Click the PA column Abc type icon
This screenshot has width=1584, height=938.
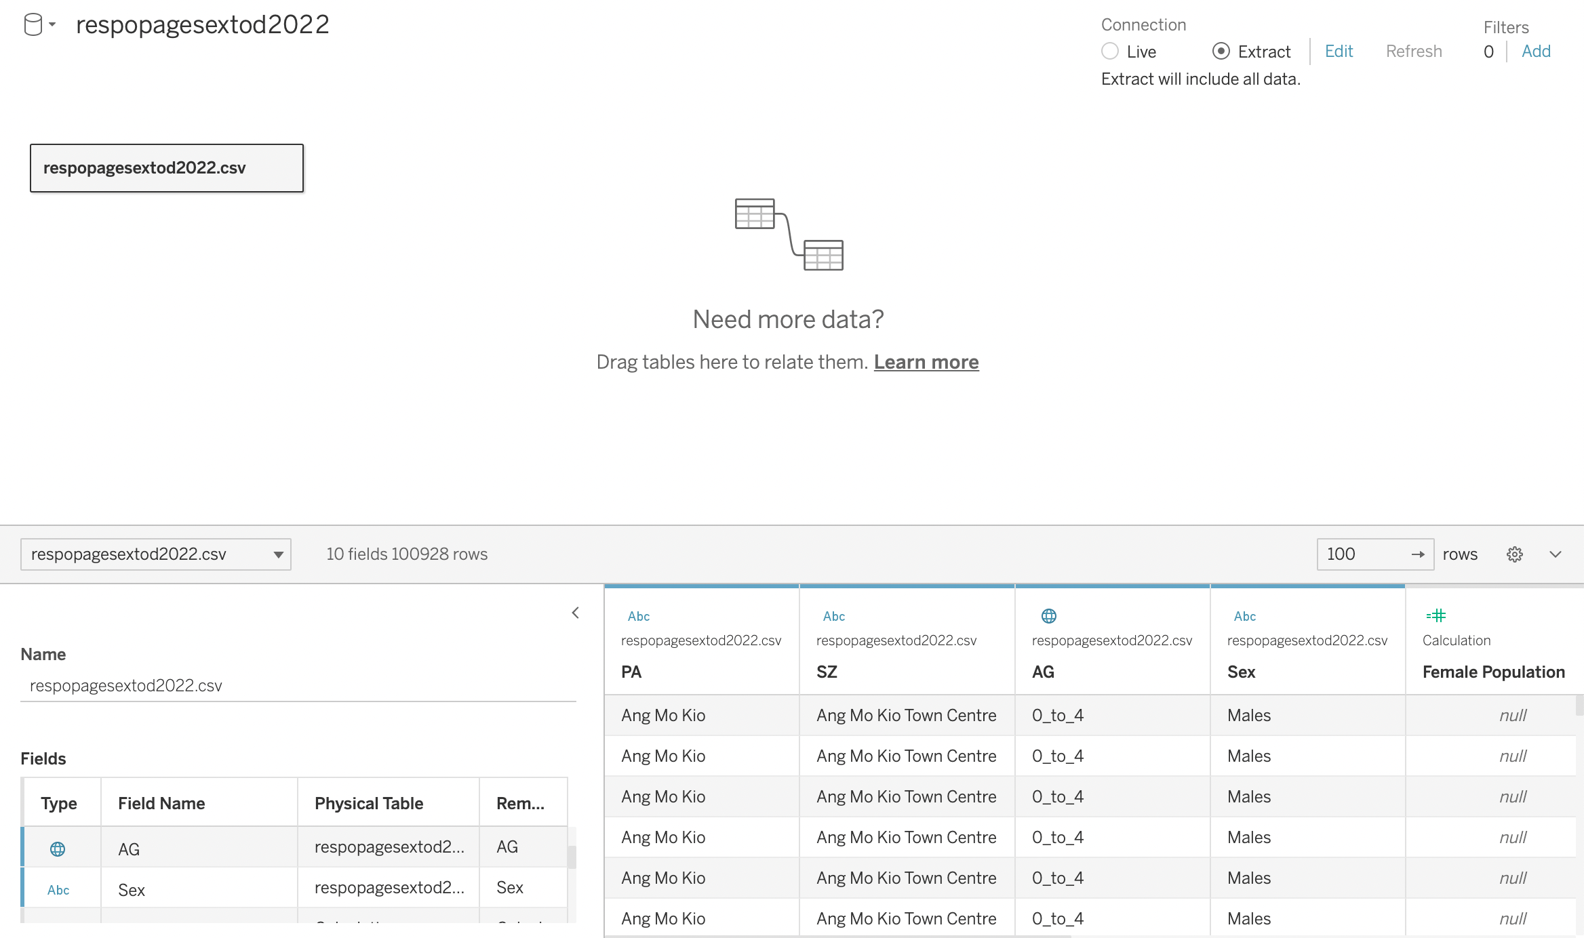click(638, 616)
